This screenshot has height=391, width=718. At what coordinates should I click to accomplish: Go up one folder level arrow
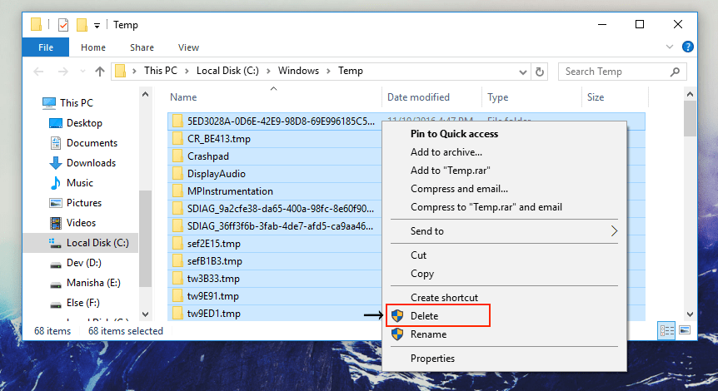click(99, 72)
